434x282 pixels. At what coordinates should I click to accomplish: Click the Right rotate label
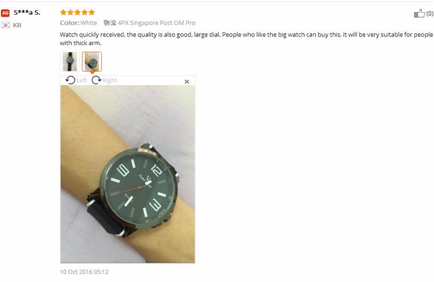tap(110, 80)
